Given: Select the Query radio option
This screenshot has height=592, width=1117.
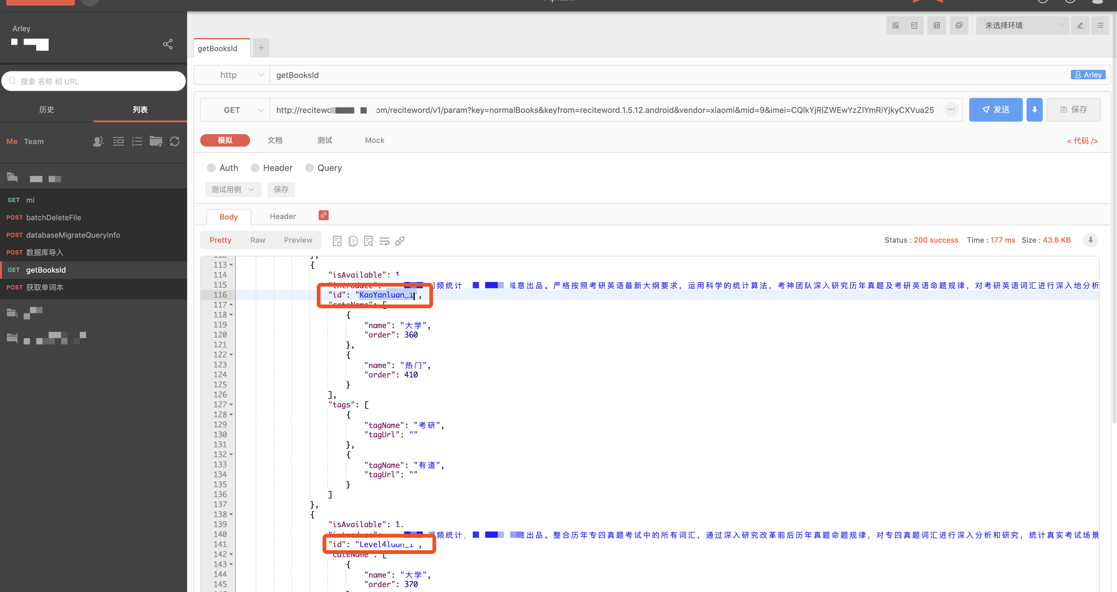Looking at the screenshot, I should tap(309, 168).
